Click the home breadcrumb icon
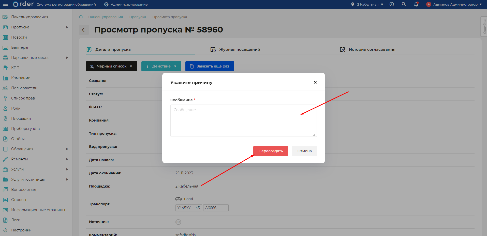 81,17
